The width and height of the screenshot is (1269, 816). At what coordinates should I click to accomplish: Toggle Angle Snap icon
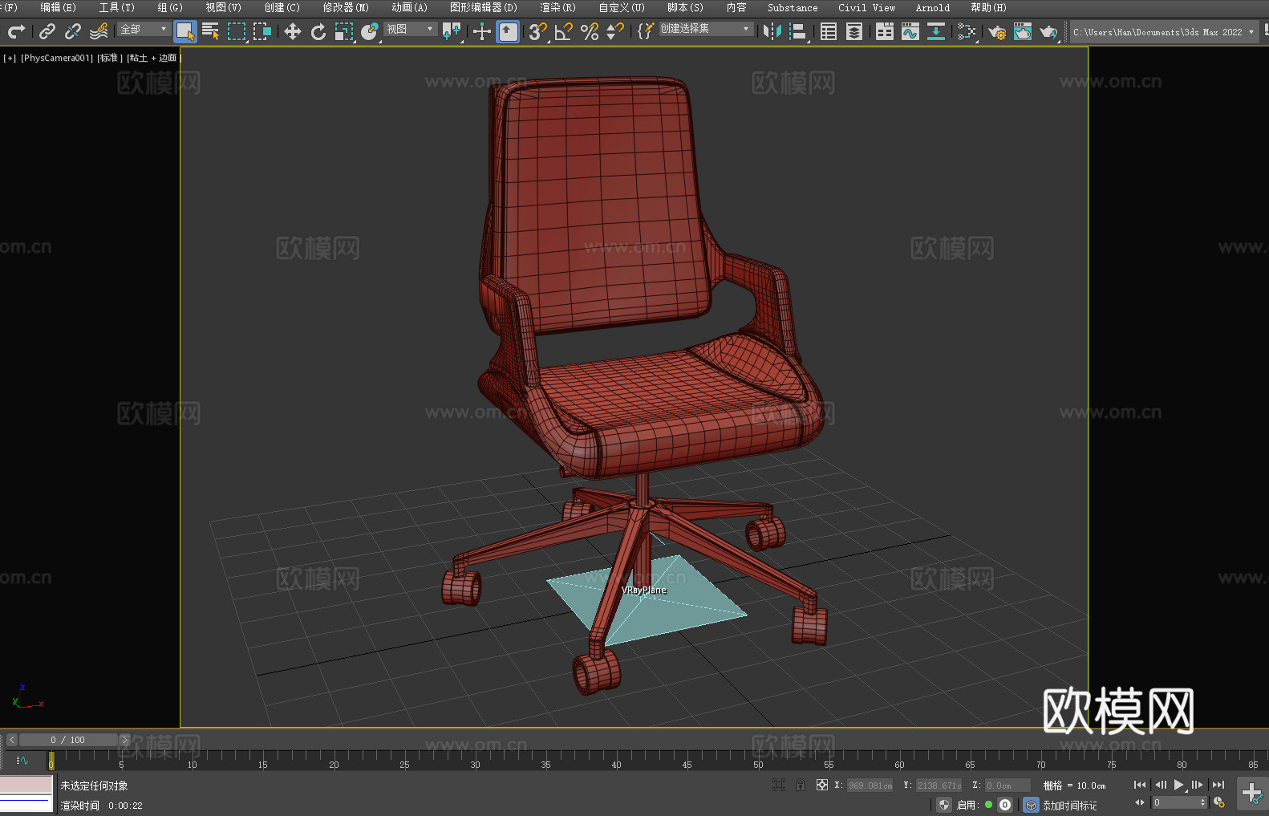pos(564,31)
